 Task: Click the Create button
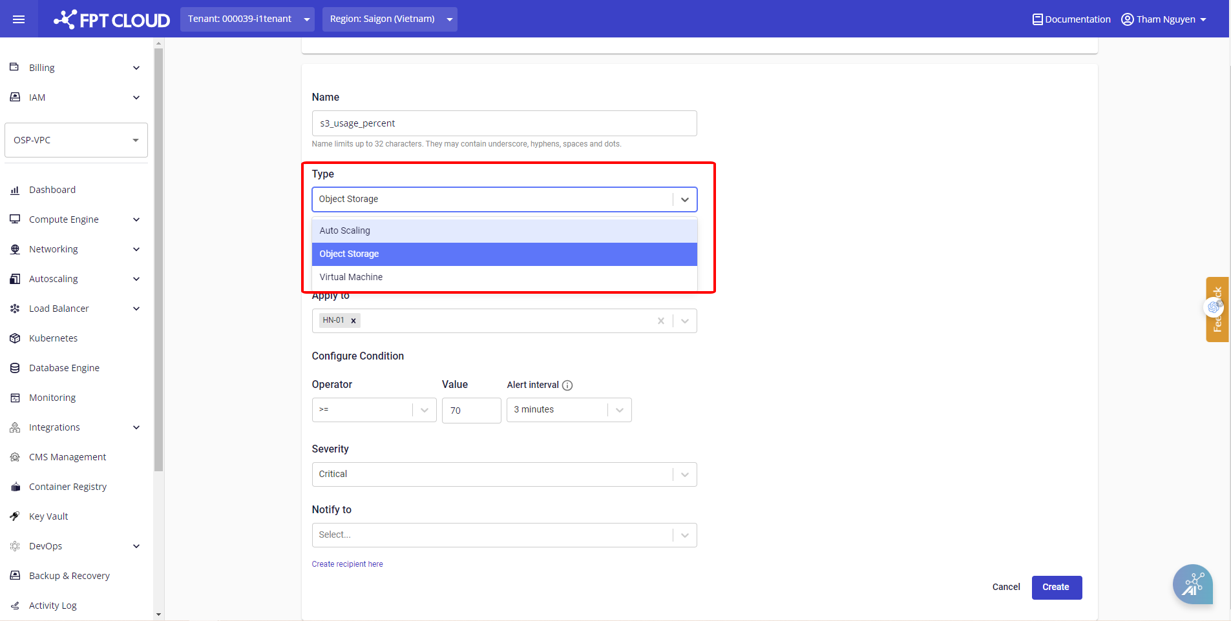[1056, 587]
